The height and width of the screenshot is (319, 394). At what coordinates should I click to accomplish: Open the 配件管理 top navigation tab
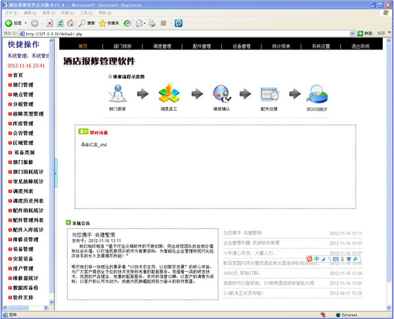click(x=202, y=46)
